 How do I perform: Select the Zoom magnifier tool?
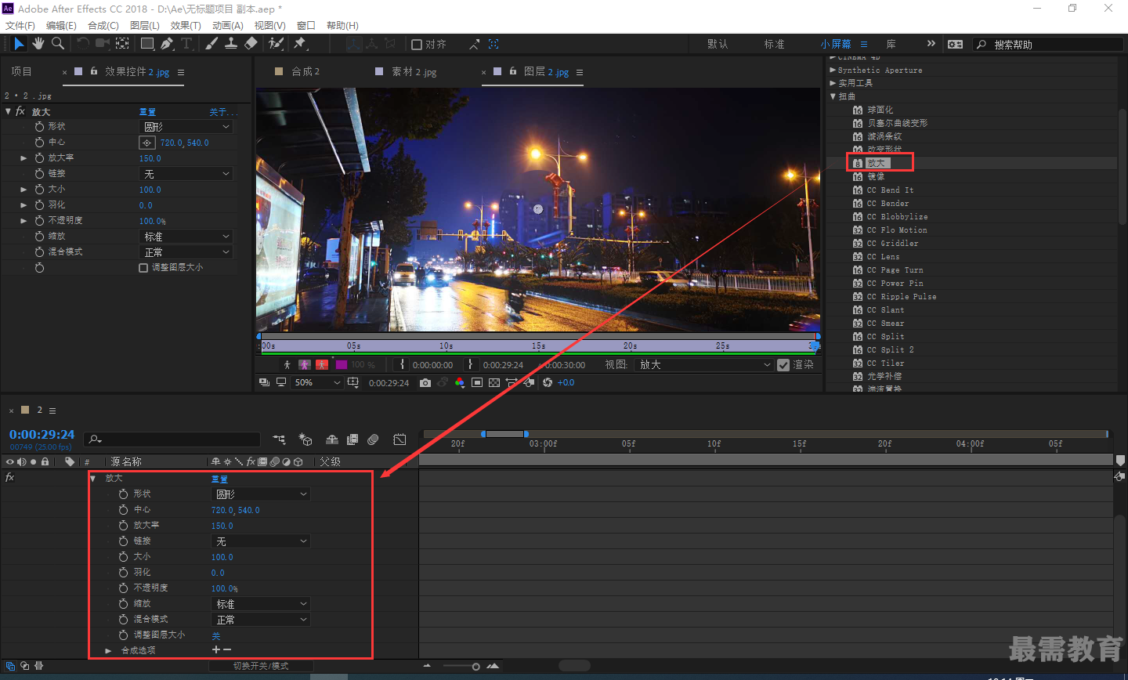coord(58,44)
